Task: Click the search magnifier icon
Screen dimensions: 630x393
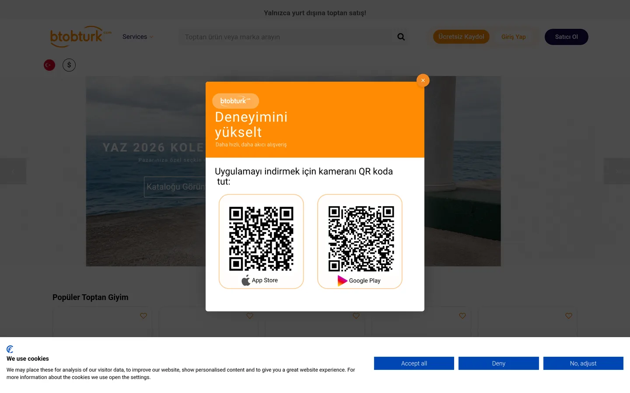Action: tap(401, 37)
